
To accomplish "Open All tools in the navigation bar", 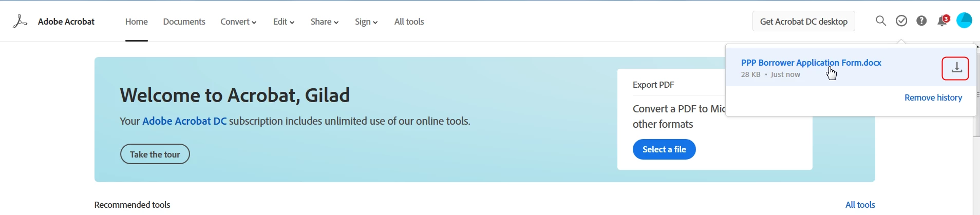I will coord(409,22).
